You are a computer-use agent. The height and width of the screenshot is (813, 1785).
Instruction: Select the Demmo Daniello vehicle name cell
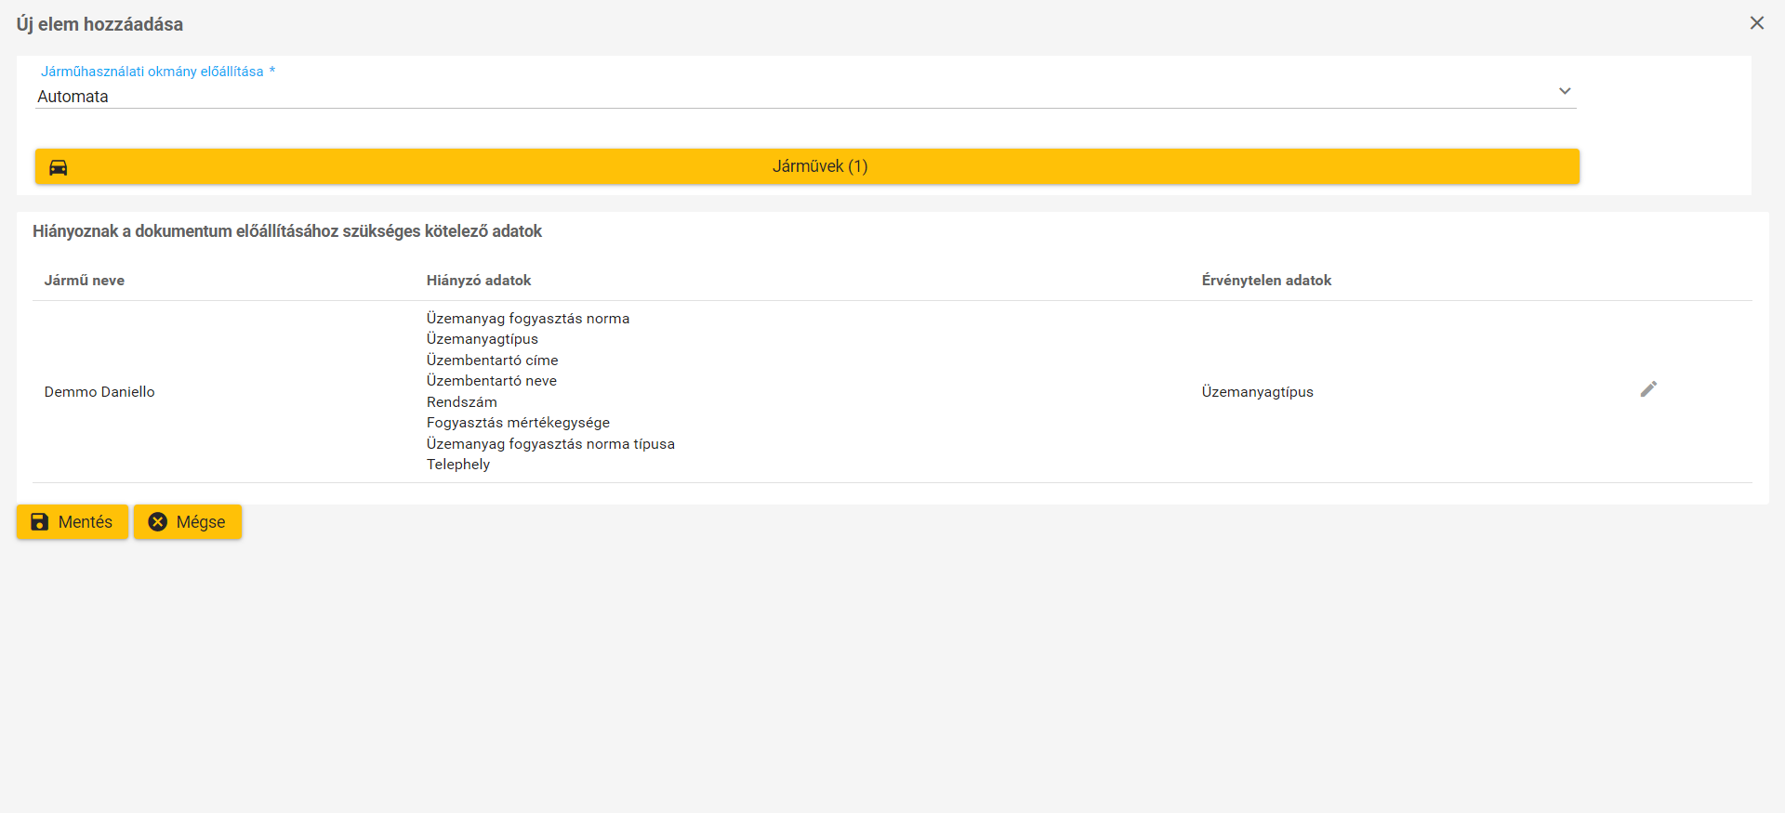click(99, 392)
